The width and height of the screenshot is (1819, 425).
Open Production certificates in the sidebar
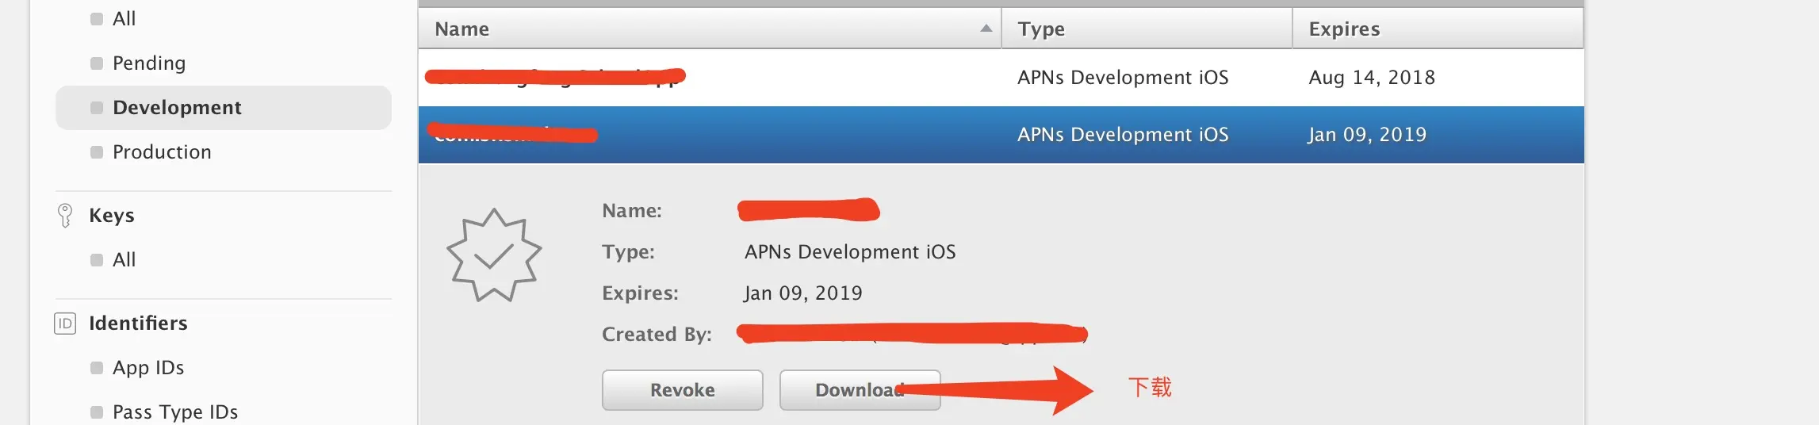(x=162, y=152)
